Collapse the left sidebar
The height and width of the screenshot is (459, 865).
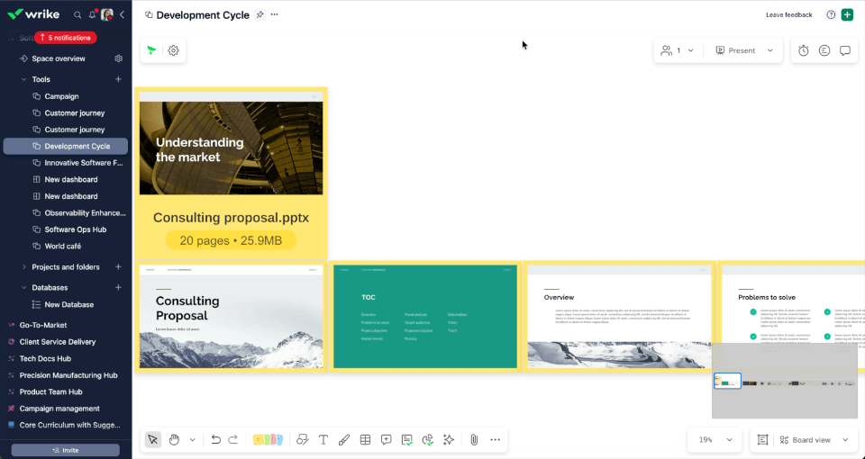click(x=122, y=15)
